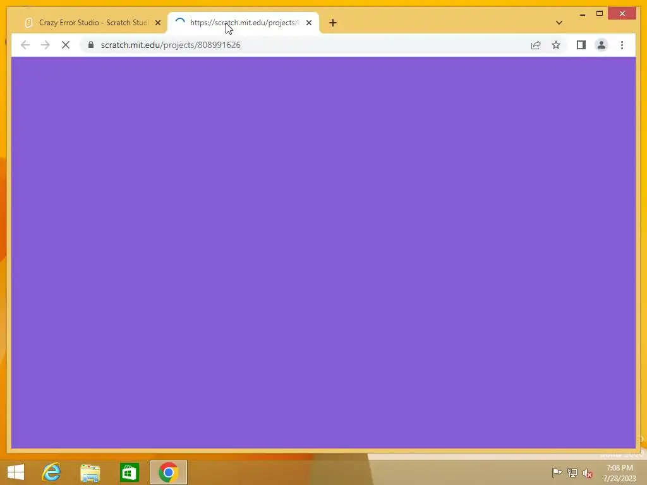The image size is (647, 485).
Task: Close the Crazy Error Studio tab
Action: (157, 23)
